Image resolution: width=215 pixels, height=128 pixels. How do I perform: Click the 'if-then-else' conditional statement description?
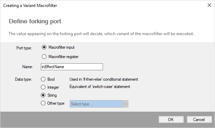point(104,79)
